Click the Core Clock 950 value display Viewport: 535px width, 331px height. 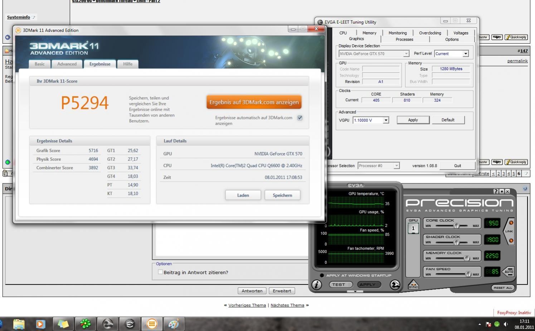point(492,223)
